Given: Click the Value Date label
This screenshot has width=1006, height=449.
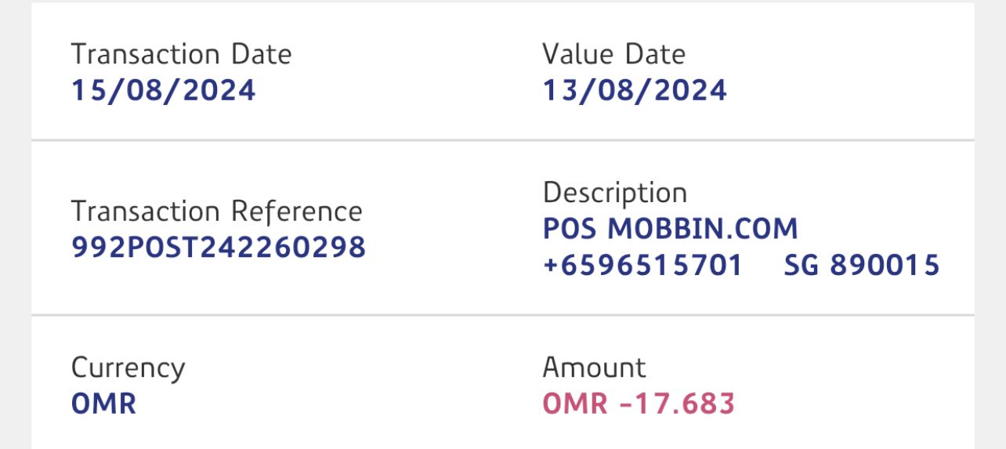Looking at the screenshot, I should click(613, 54).
